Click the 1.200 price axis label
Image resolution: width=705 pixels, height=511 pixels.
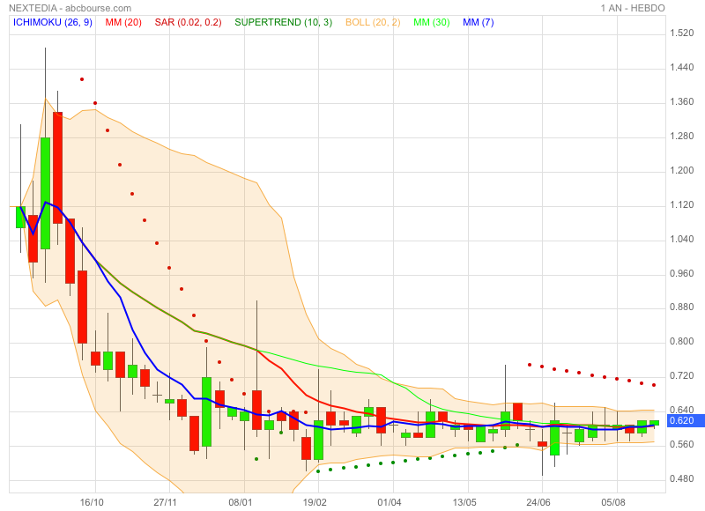(681, 170)
